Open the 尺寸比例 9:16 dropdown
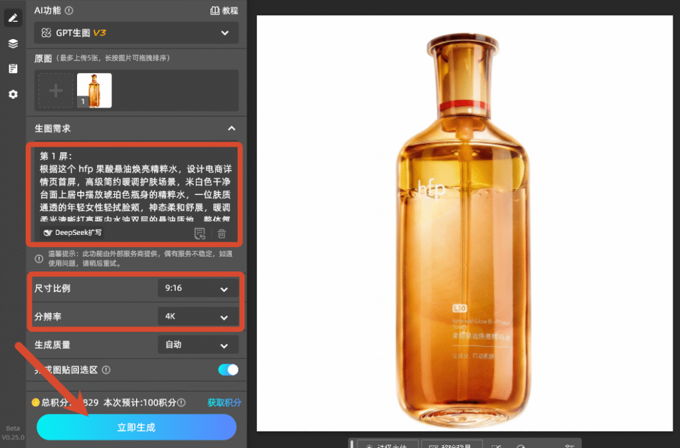 pos(198,288)
